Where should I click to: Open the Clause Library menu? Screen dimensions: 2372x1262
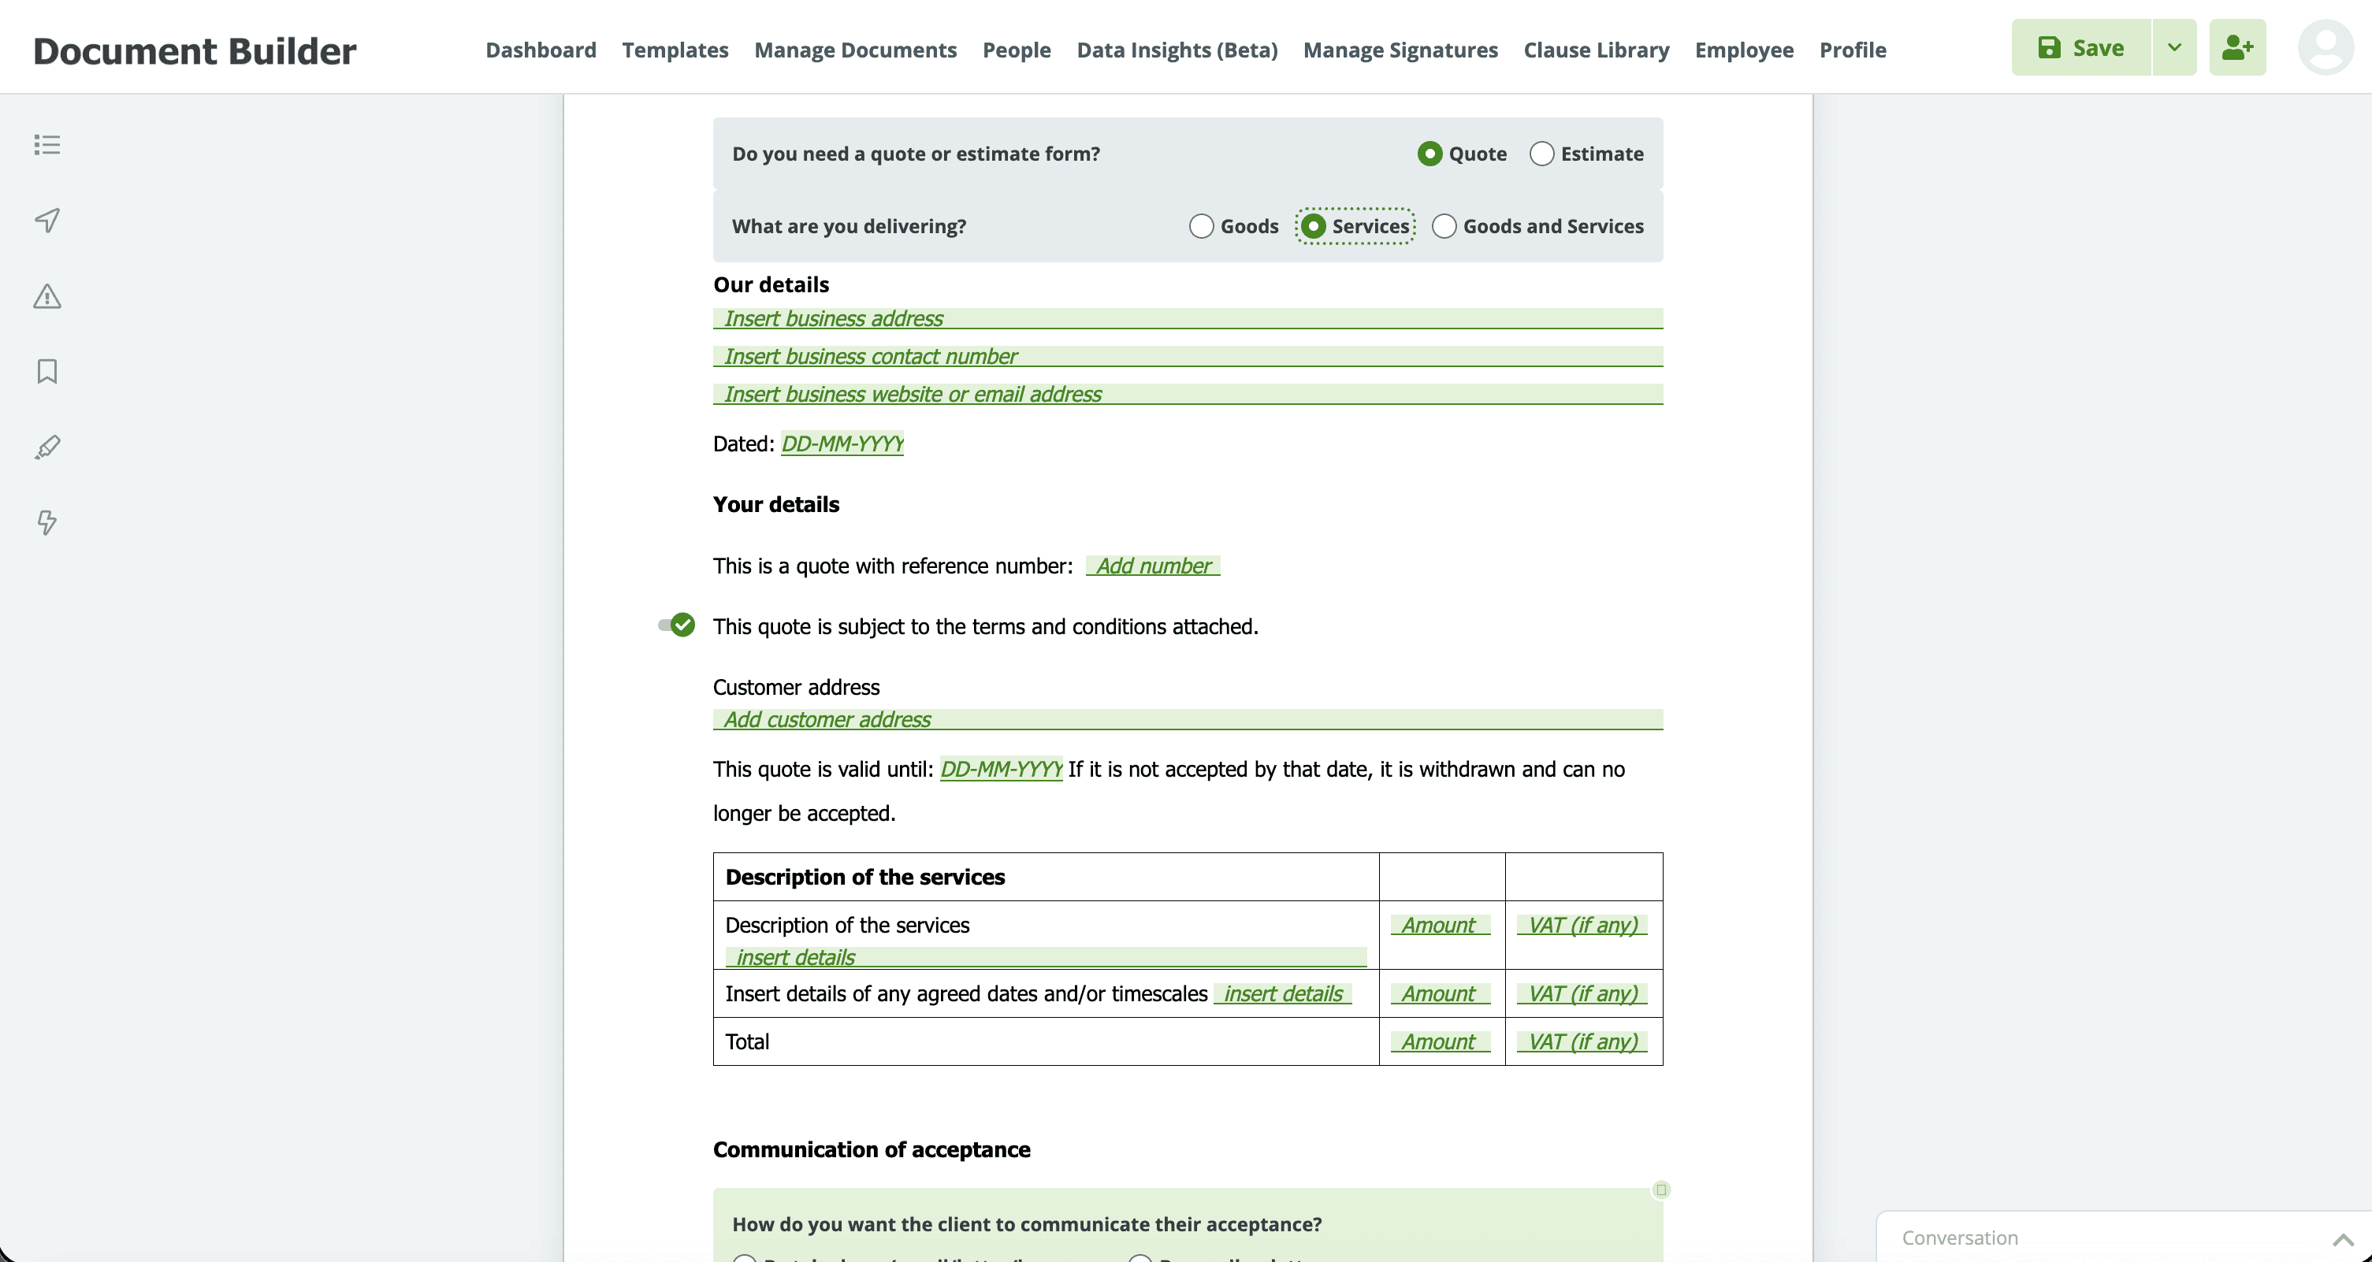pyautogui.click(x=1596, y=50)
